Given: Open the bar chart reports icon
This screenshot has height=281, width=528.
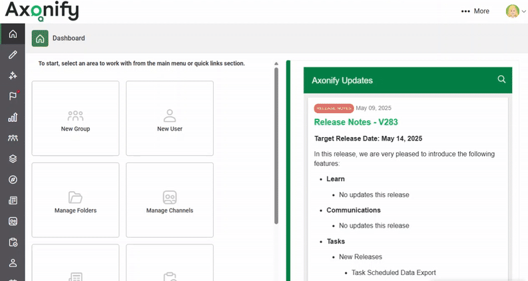Looking at the screenshot, I should (x=13, y=117).
